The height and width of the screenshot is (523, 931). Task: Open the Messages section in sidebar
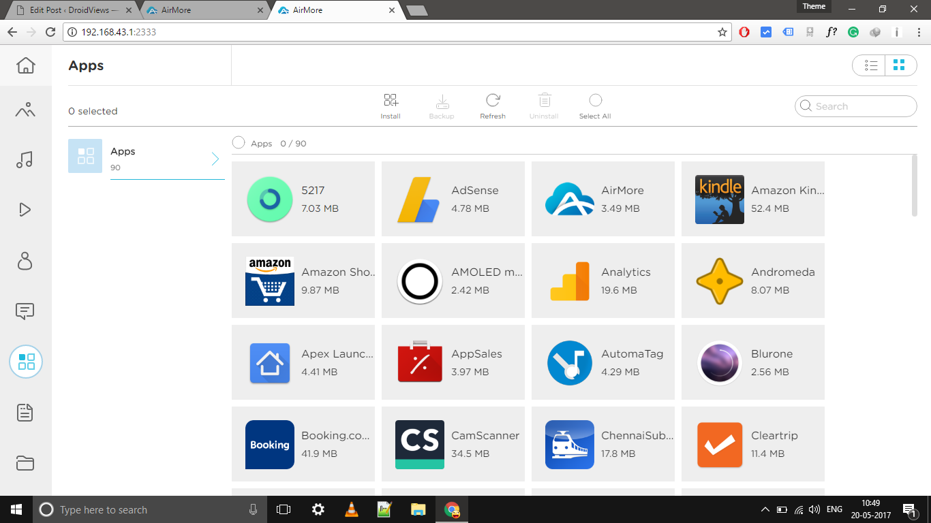(x=25, y=311)
